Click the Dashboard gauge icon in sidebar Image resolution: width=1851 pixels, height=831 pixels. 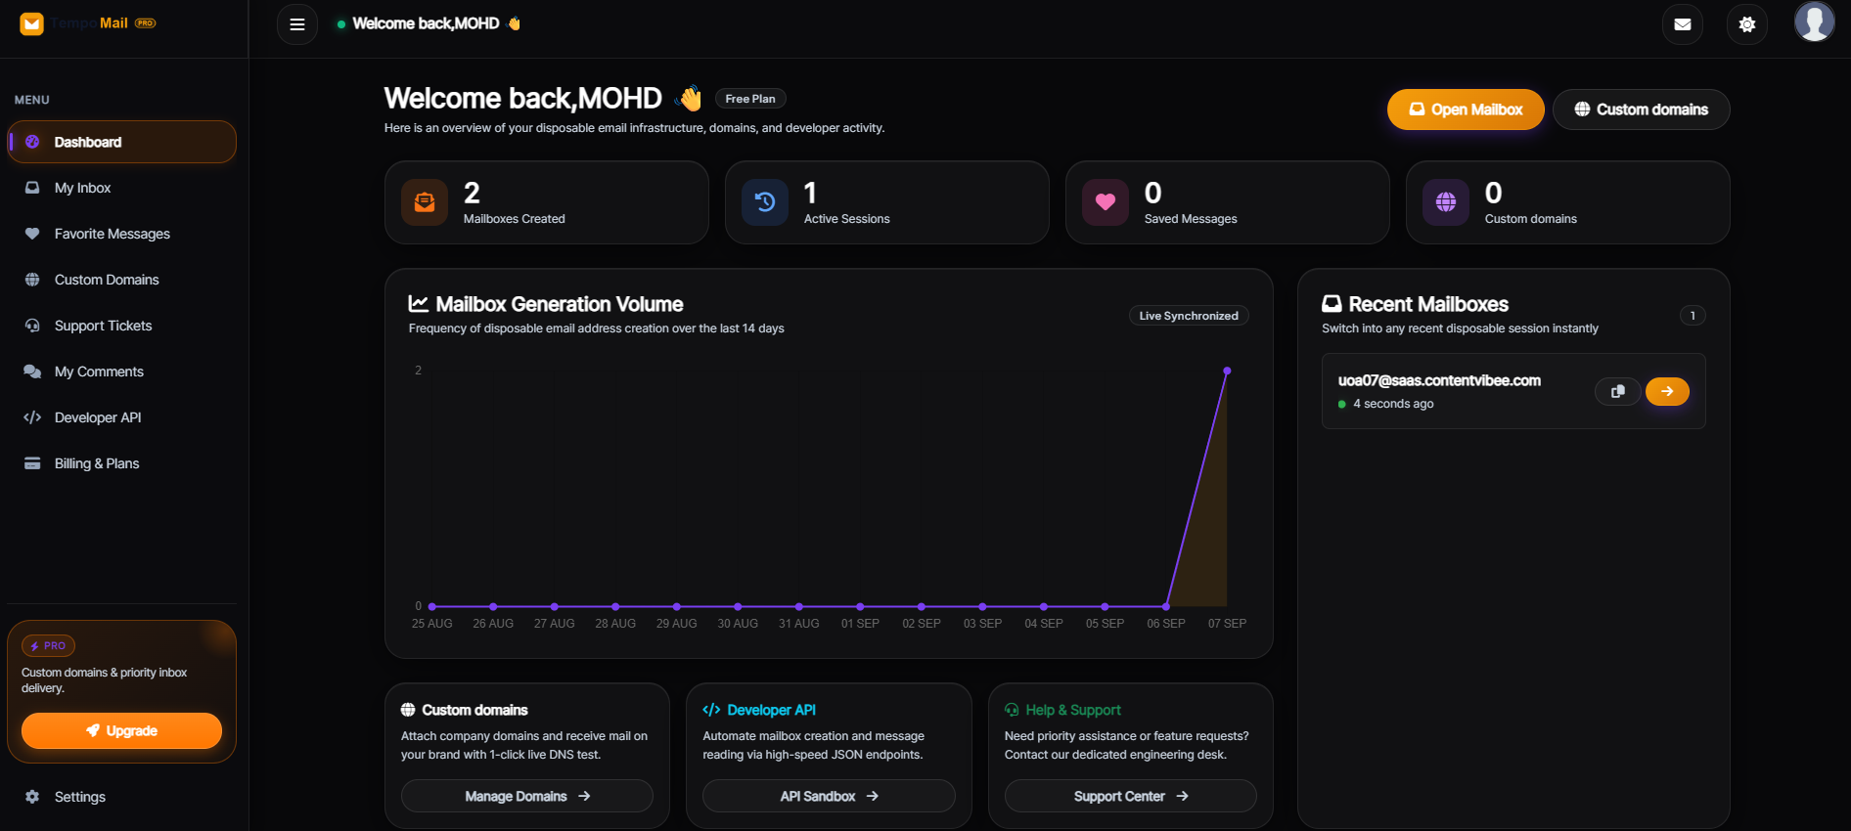(x=32, y=142)
